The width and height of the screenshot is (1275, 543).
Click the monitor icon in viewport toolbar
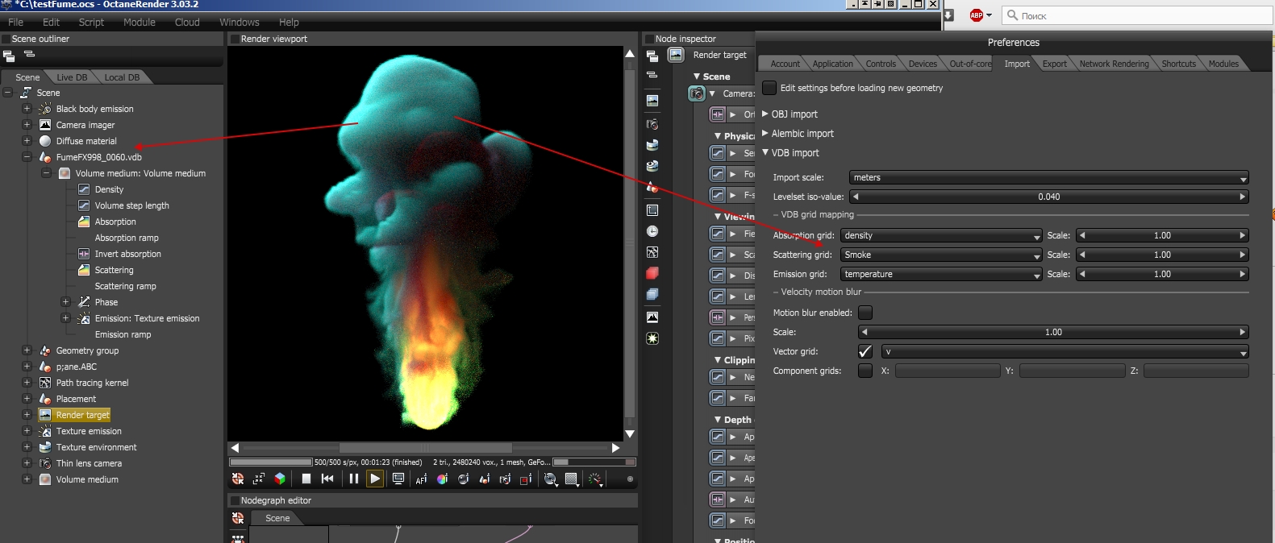click(x=398, y=479)
